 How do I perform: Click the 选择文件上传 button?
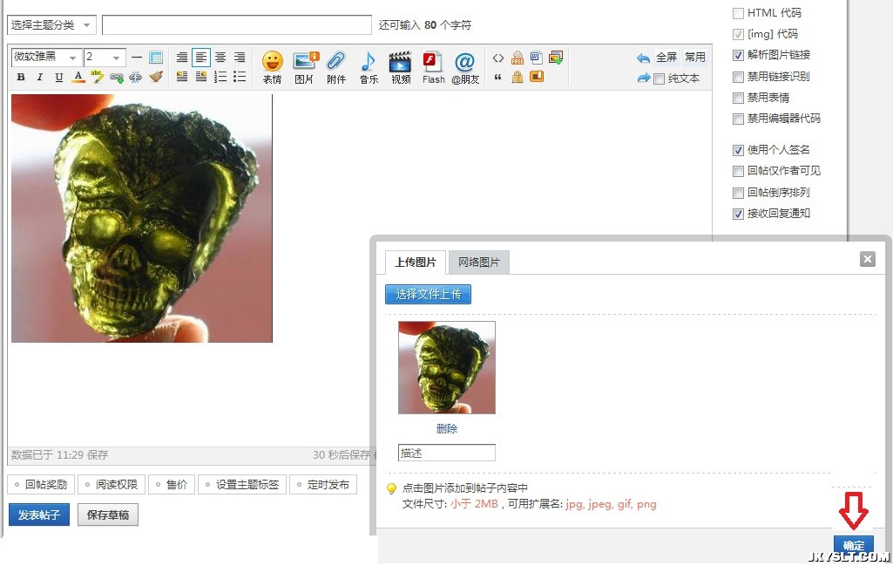pos(429,295)
